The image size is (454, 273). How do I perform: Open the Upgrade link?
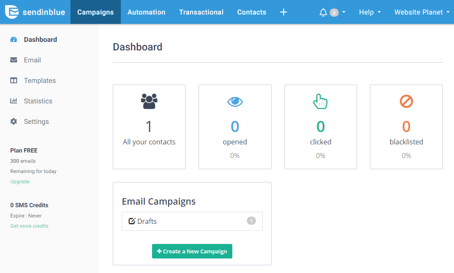click(x=20, y=181)
